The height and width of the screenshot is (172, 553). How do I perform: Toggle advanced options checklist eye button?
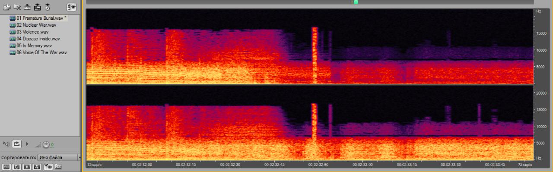(71, 7)
